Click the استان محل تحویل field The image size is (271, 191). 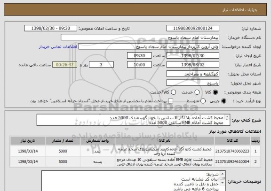pyautogui.click(x=193, y=74)
